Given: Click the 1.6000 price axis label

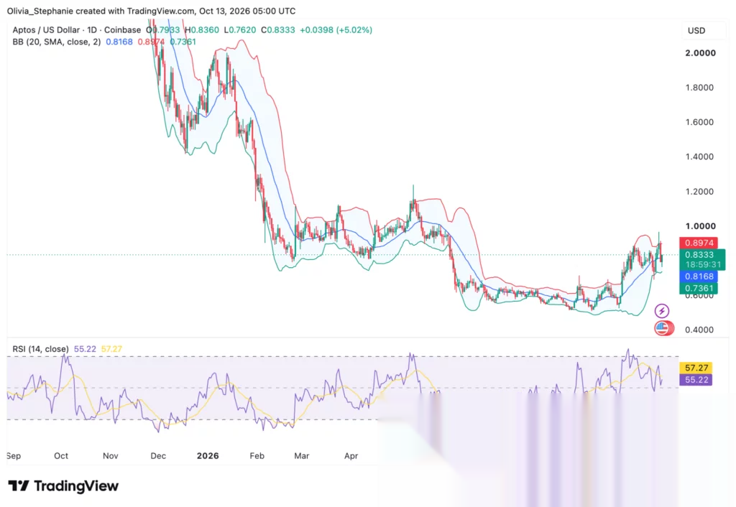Looking at the screenshot, I should pyautogui.click(x=699, y=122).
